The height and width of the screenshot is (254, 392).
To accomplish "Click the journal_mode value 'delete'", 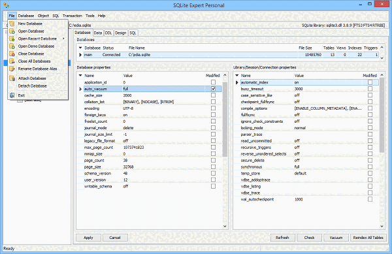I will (128, 128).
